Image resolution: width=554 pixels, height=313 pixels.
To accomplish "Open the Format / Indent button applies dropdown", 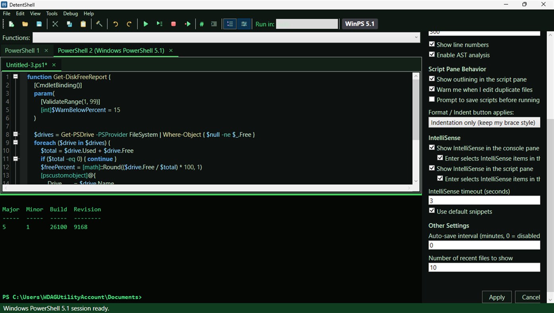I will 484,122.
